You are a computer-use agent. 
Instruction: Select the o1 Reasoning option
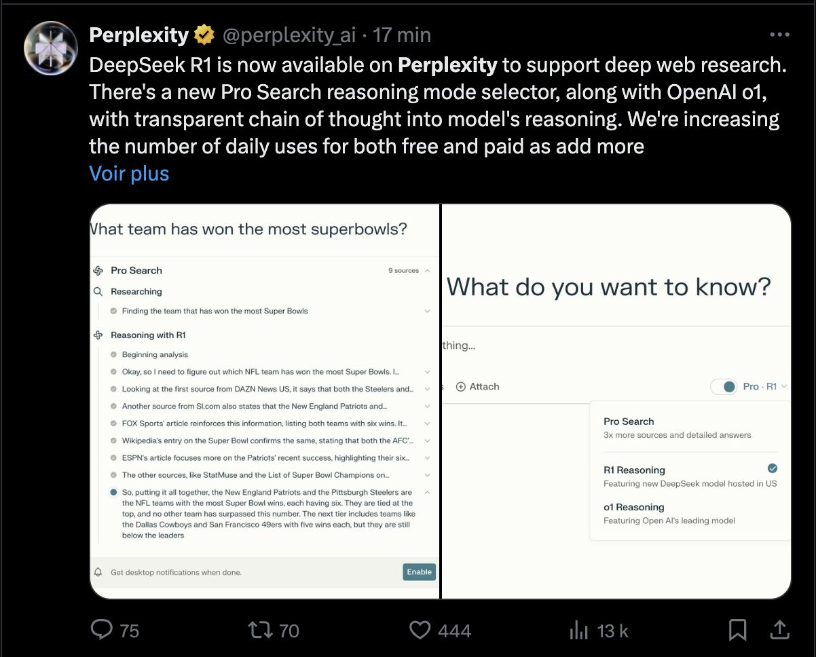tap(669, 513)
